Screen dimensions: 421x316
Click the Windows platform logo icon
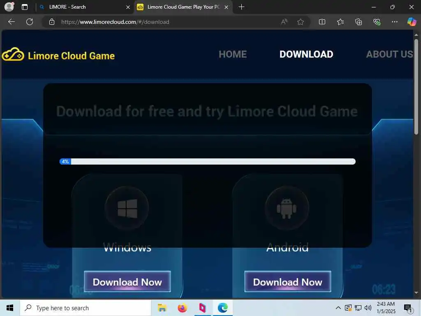click(127, 208)
